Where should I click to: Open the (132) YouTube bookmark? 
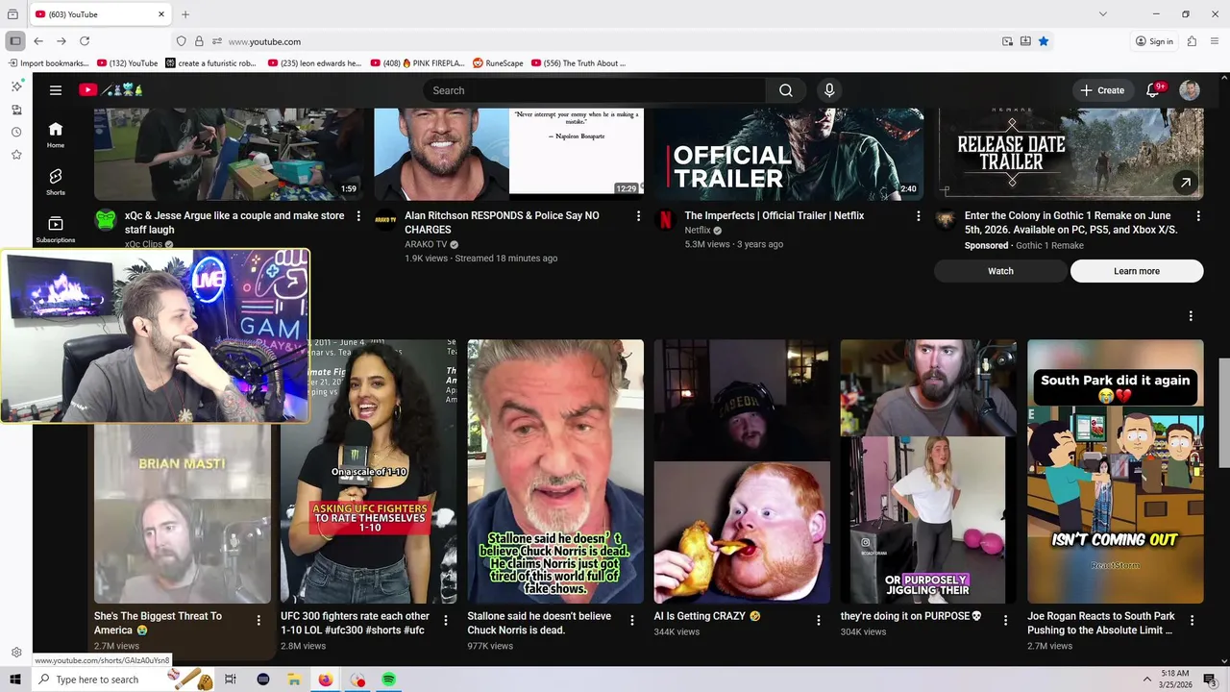click(128, 63)
